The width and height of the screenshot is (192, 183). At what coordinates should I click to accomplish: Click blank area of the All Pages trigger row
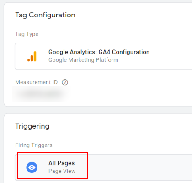pos(137,167)
